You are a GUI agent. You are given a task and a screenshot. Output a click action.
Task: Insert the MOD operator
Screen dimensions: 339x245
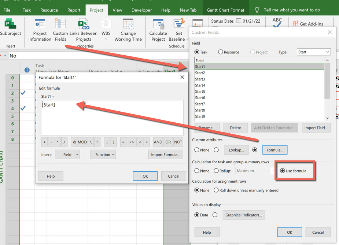coord(82,142)
